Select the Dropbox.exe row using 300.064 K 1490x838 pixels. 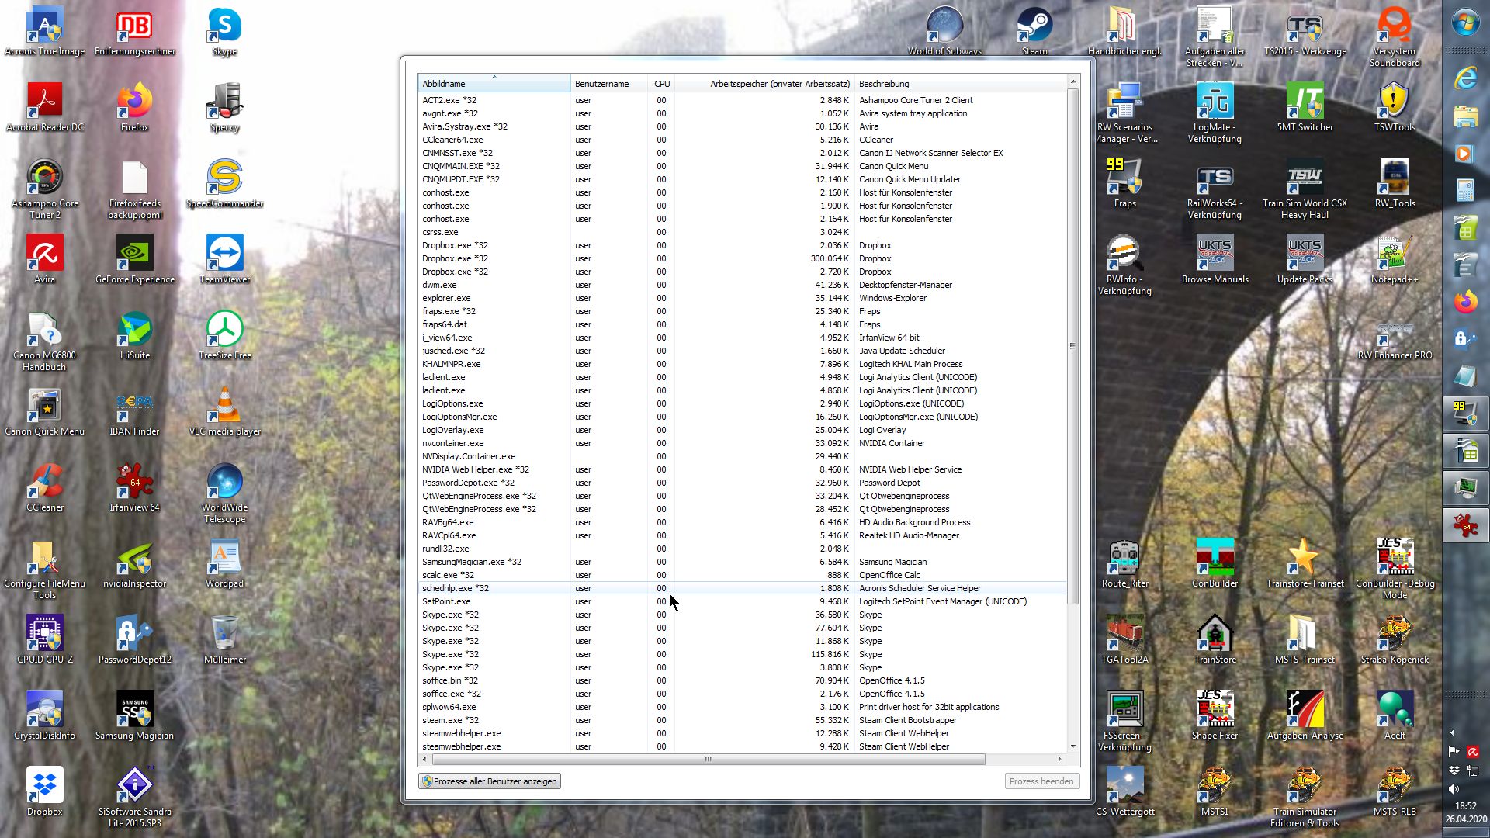(x=455, y=258)
